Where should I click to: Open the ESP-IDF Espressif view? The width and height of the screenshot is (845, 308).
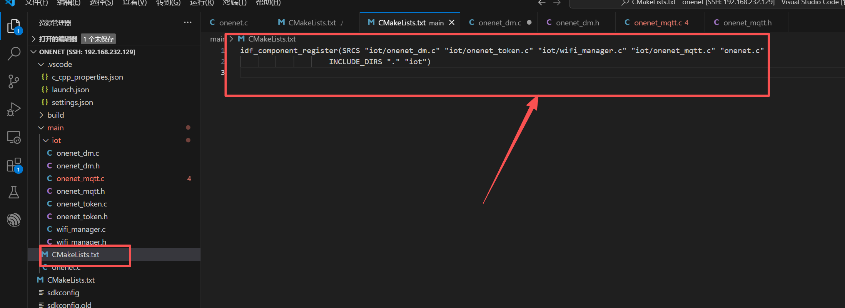(x=14, y=220)
